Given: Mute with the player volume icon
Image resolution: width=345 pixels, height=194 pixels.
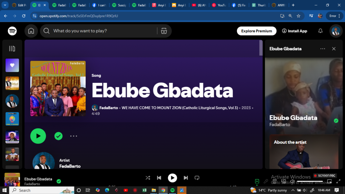Looking at the screenshot, I should click(x=292, y=181).
